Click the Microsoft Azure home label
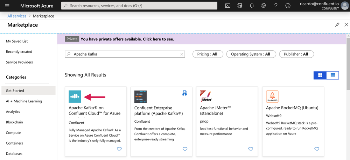 click(36, 6)
